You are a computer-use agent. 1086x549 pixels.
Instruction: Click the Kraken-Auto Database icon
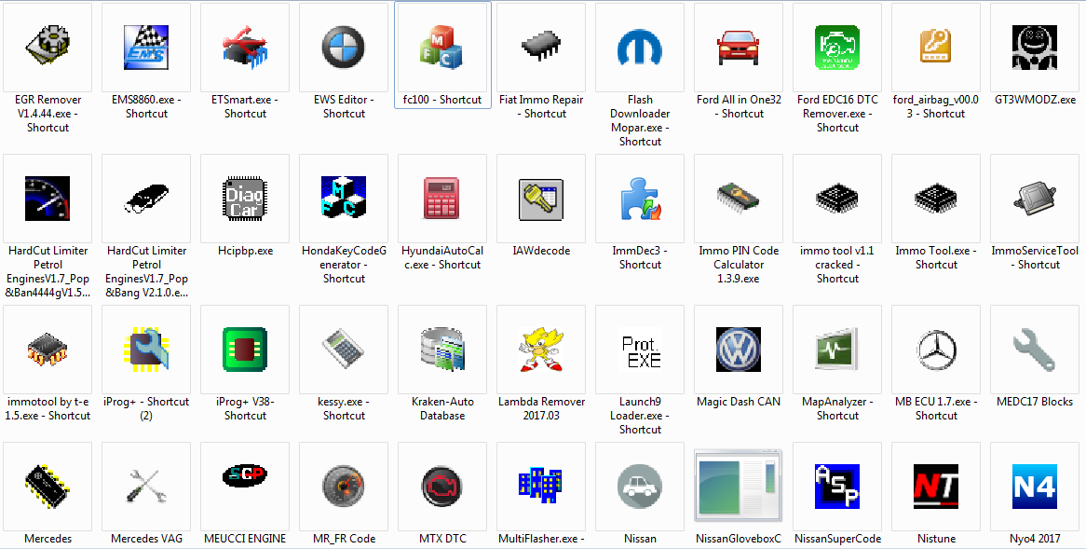[442, 349]
